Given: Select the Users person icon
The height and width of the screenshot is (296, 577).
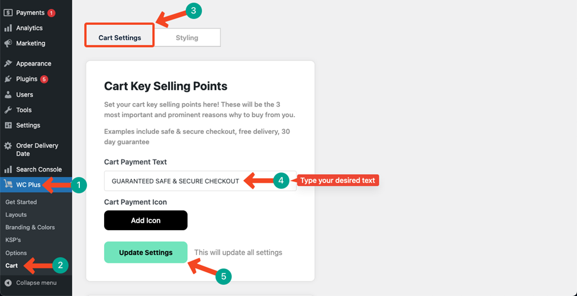Looking at the screenshot, I should tap(8, 95).
